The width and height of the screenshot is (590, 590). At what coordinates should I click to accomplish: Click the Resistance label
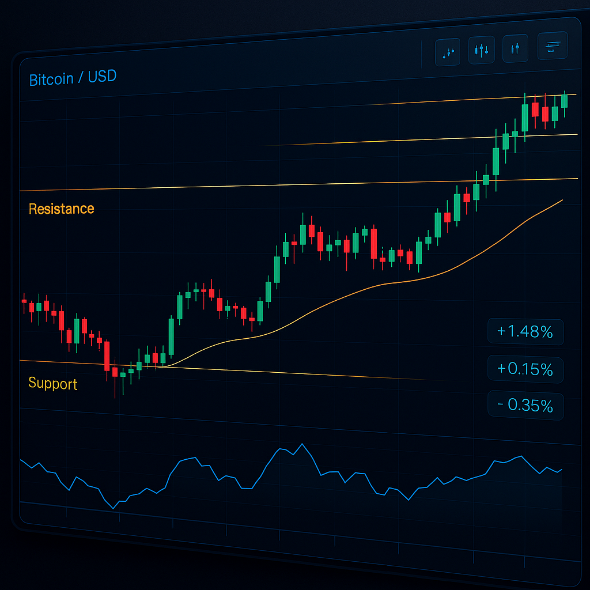(x=61, y=209)
